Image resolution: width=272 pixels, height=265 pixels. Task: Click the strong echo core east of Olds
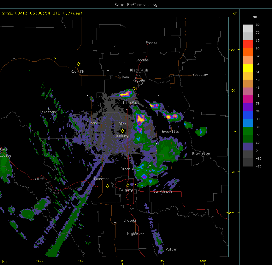tap(141, 118)
